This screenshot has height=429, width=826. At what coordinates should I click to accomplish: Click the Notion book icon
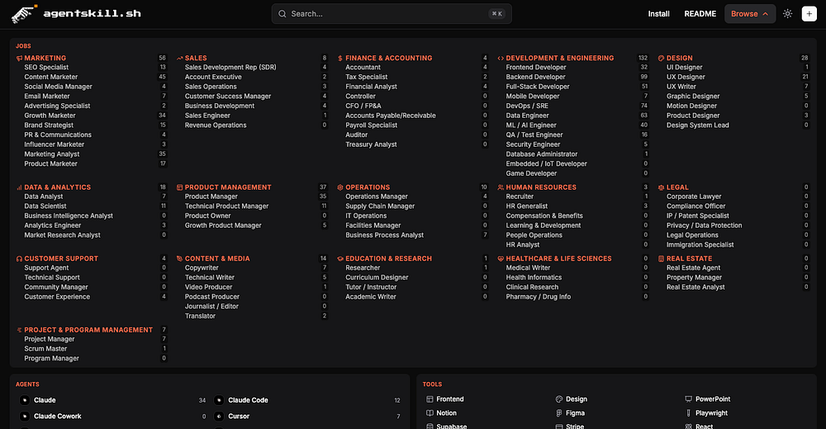(x=430, y=413)
